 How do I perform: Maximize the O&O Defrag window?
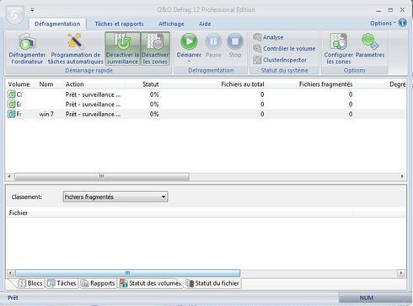(x=390, y=10)
